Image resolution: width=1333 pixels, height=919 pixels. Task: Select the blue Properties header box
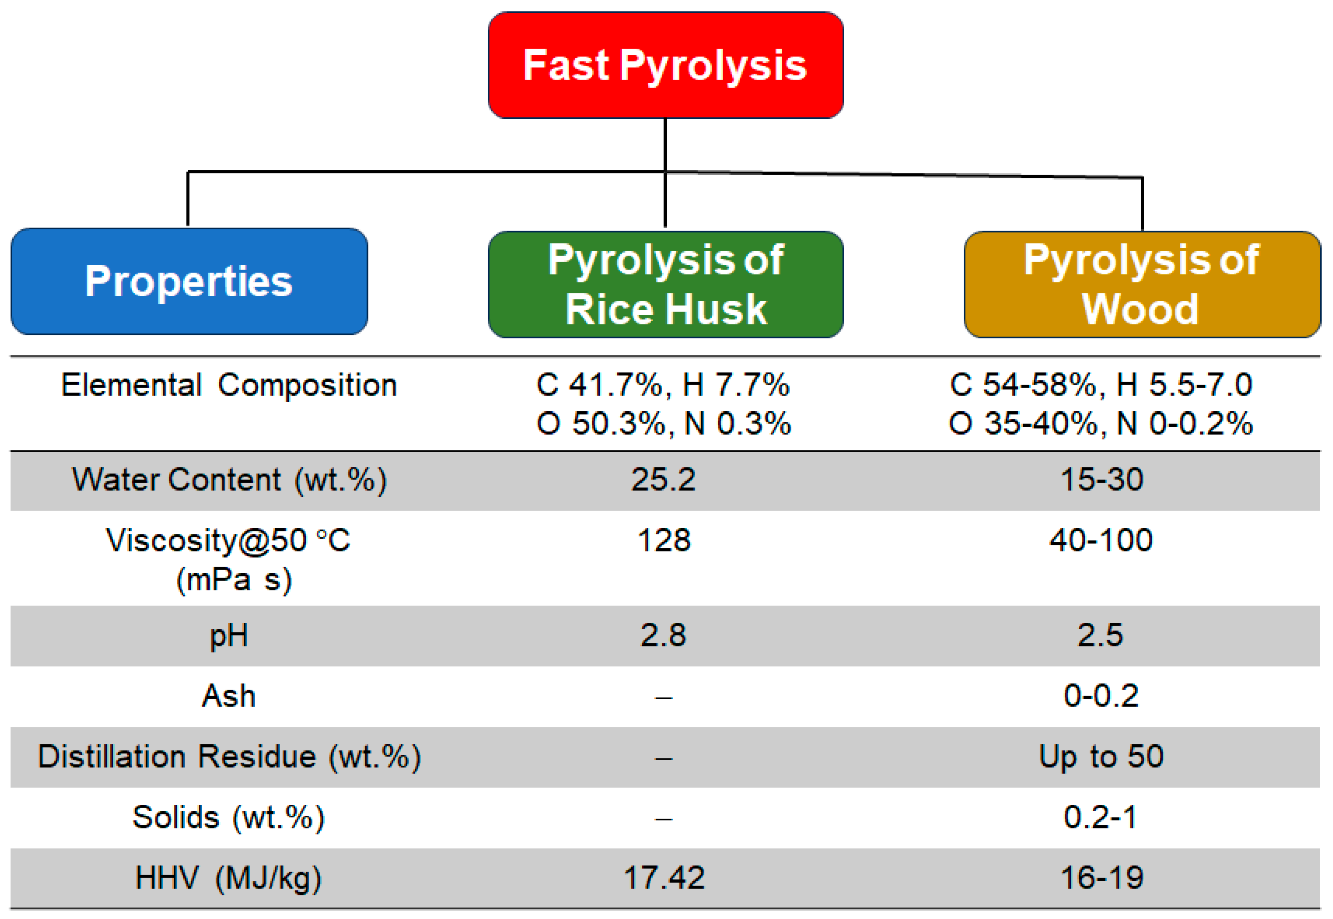point(189,282)
